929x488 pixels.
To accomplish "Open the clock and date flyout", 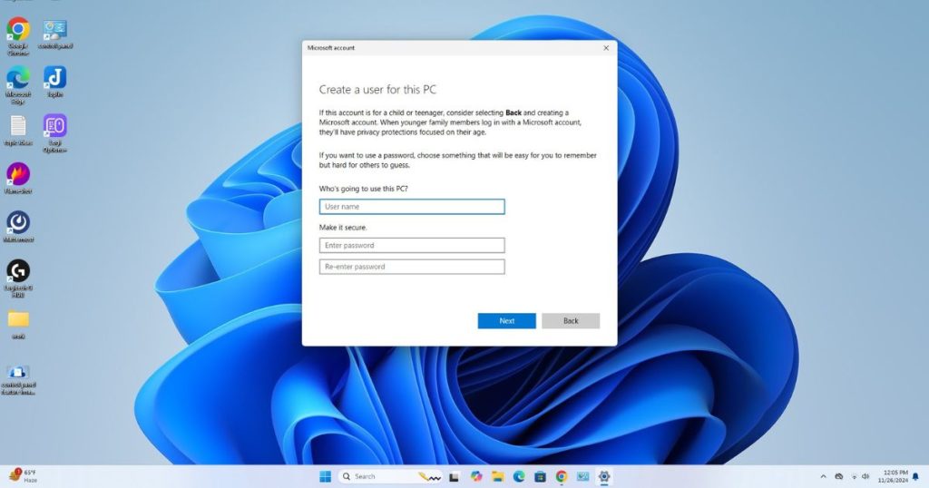I will coord(895,476).
